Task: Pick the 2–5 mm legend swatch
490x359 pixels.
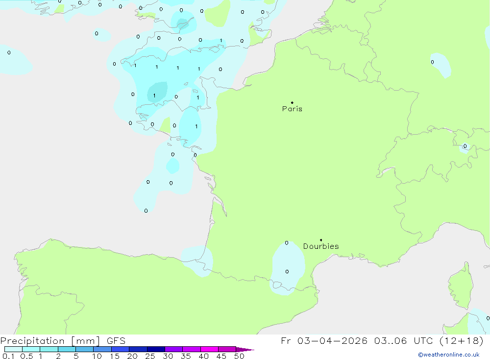Action: point(67,349)
